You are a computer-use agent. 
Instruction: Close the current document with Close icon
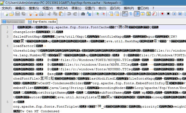click(x=29, y=14)
